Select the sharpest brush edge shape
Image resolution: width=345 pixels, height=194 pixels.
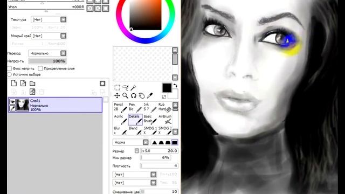tap(155, 142)
